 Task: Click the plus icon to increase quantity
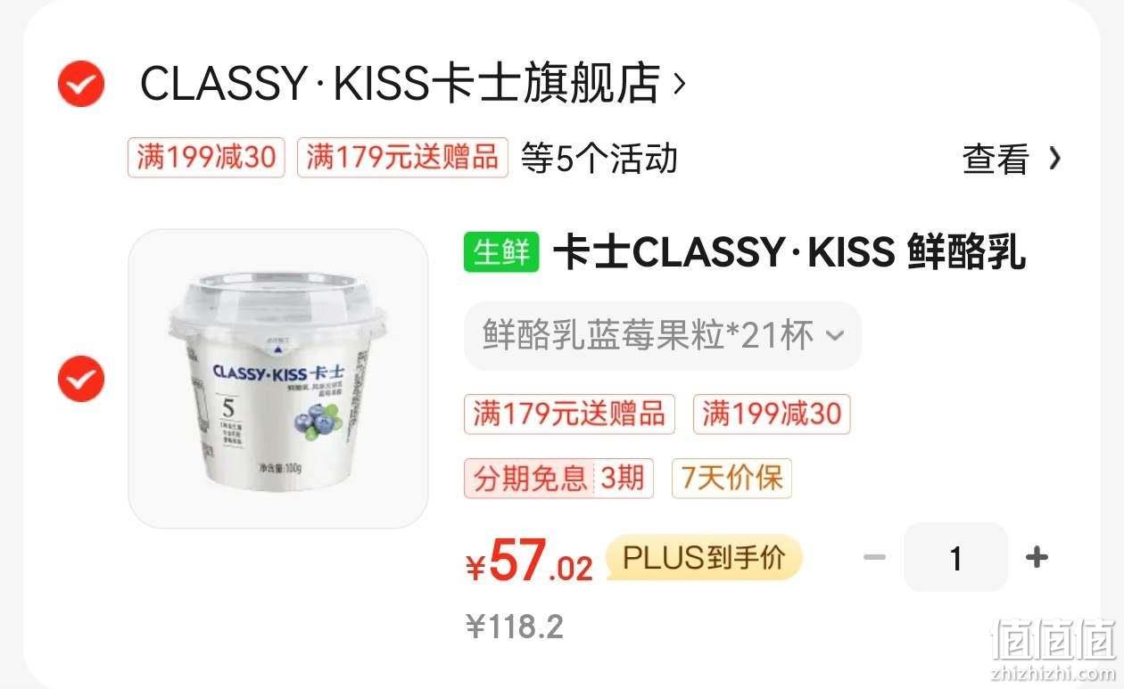(x=1037, y=558)
